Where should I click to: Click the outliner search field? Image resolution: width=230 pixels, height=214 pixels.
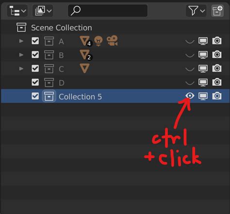[x=108, y=11]
